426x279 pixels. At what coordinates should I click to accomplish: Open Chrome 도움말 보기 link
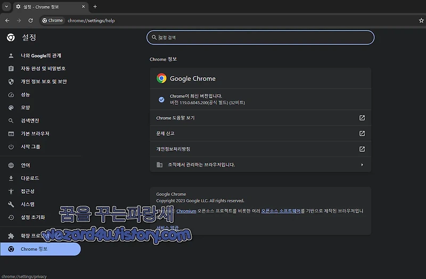tap(260, 118)
